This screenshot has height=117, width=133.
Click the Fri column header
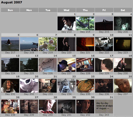(x=104, y=10)
